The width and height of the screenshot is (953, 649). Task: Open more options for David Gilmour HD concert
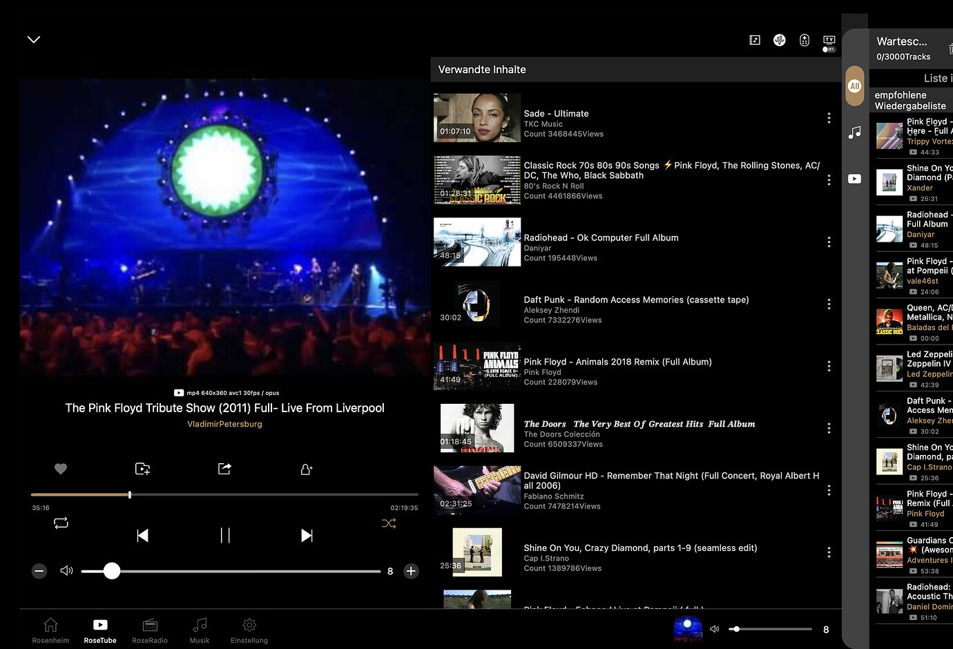pos(829,490)
